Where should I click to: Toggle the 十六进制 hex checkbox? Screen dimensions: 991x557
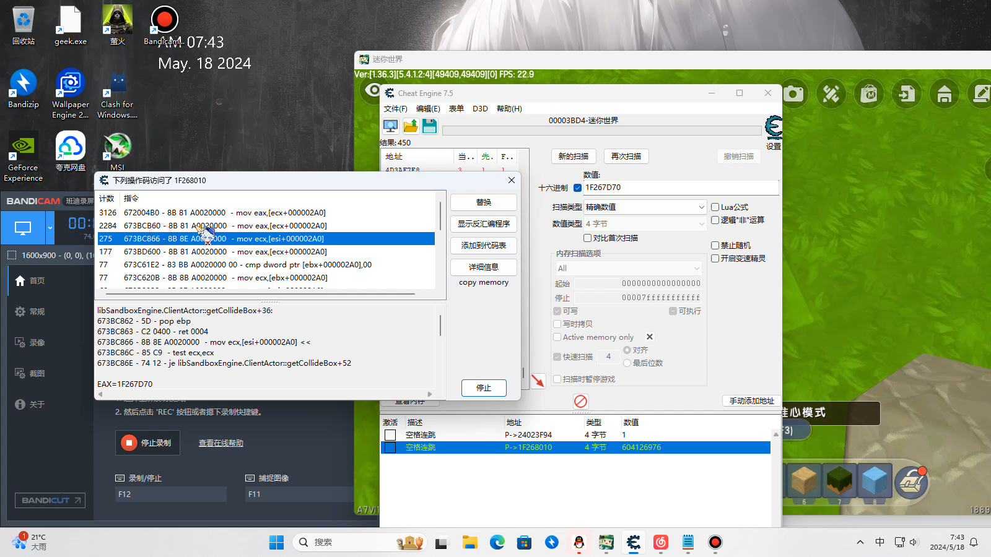tap(577, 188)
